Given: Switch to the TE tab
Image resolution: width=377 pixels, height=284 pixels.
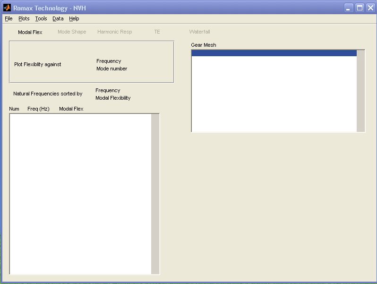Looking at the screenshot, I should 157,32.
